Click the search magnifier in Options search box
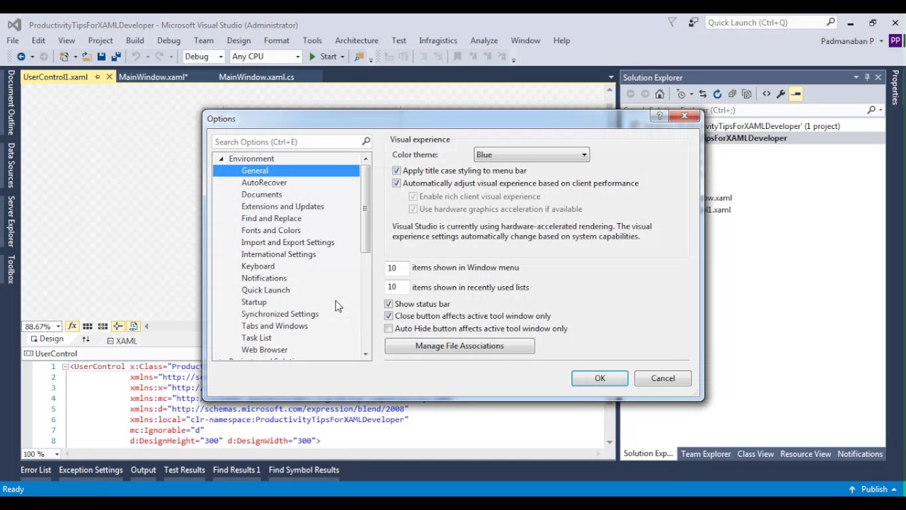906x510 pixels. pos(366,142)
